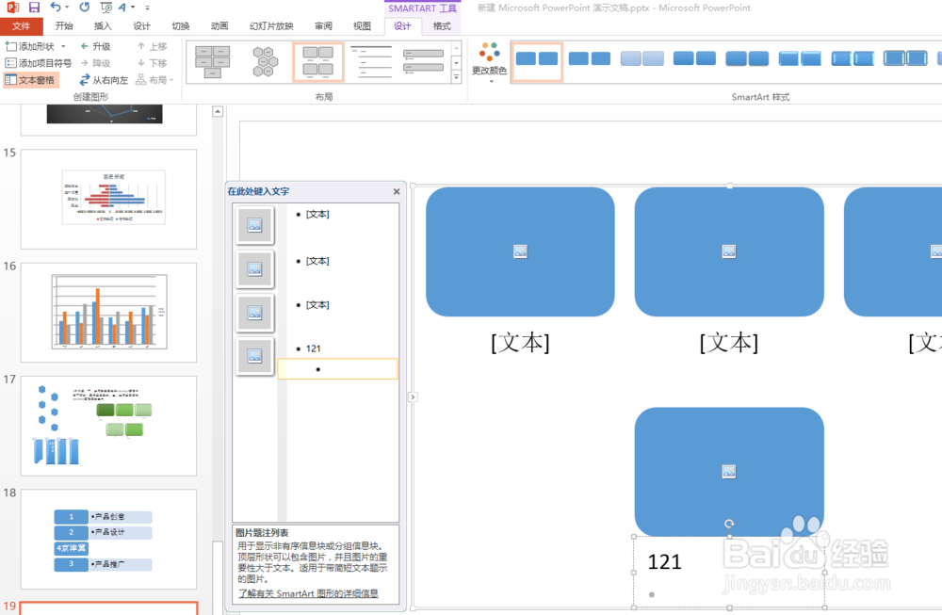Click the second picture placeholder in text pane
Screen dimensions: 942x615
click(254, 269)
